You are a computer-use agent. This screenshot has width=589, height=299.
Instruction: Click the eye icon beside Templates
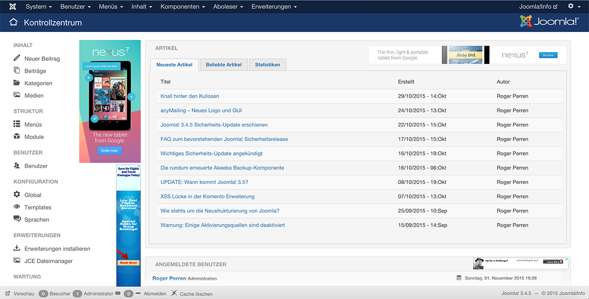tap(17, 207)
